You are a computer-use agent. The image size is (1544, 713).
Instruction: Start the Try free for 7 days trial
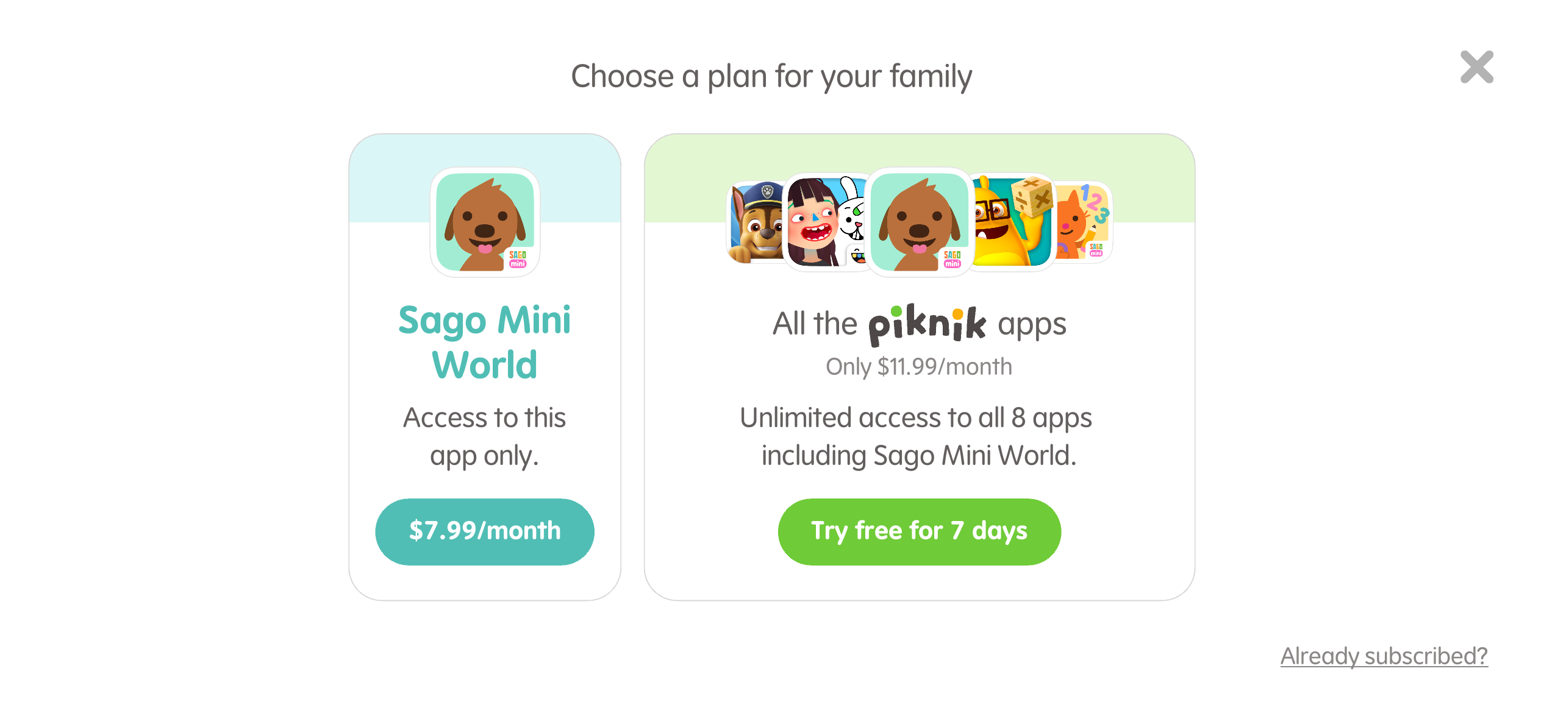coord(919,531)
